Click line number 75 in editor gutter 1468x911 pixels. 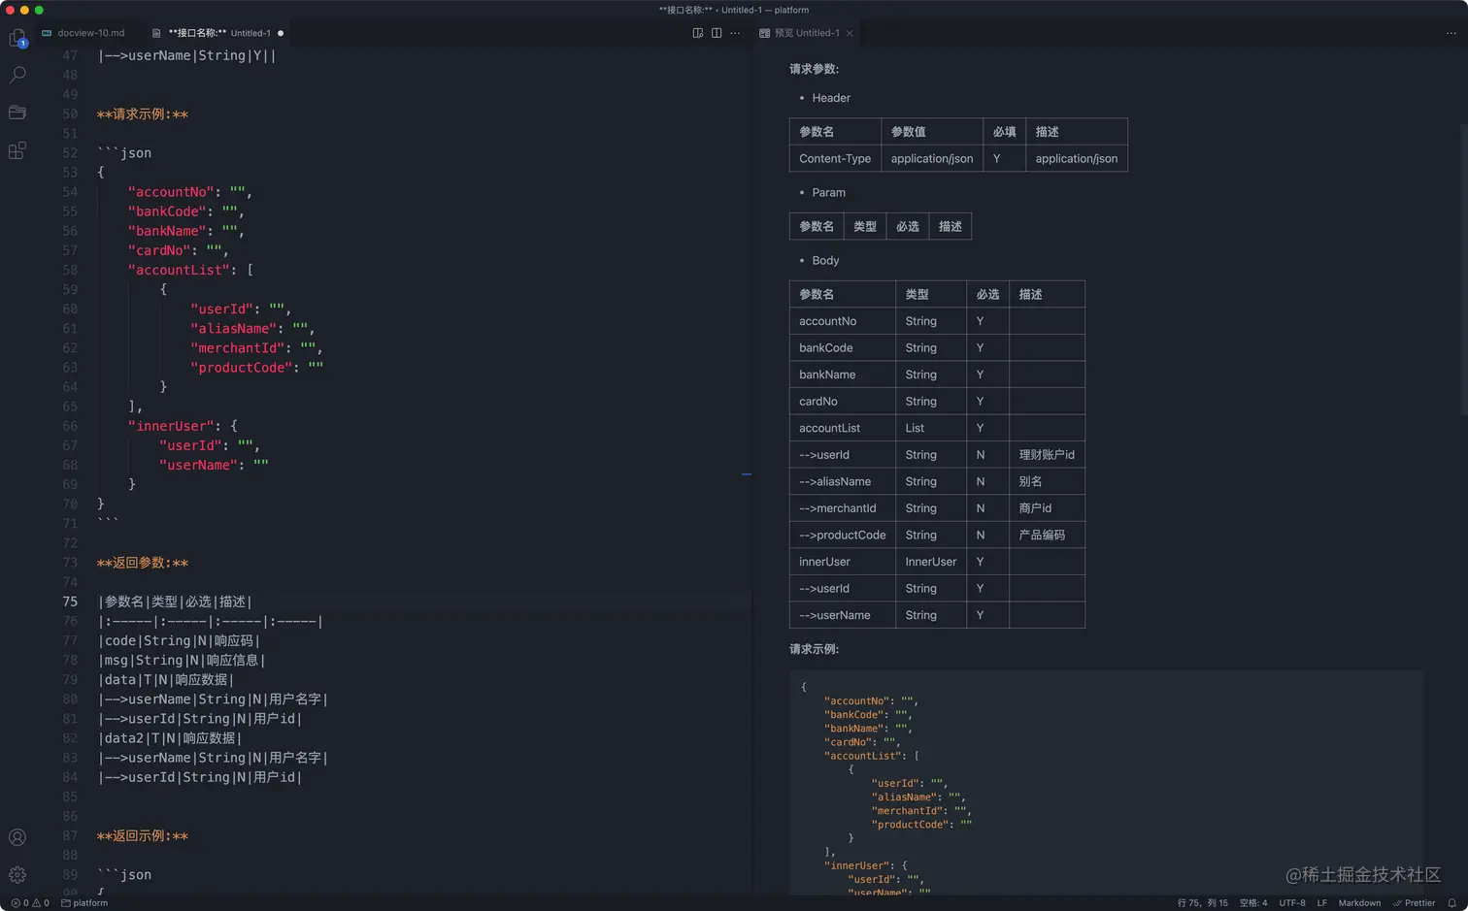click(x=70, y=602)
